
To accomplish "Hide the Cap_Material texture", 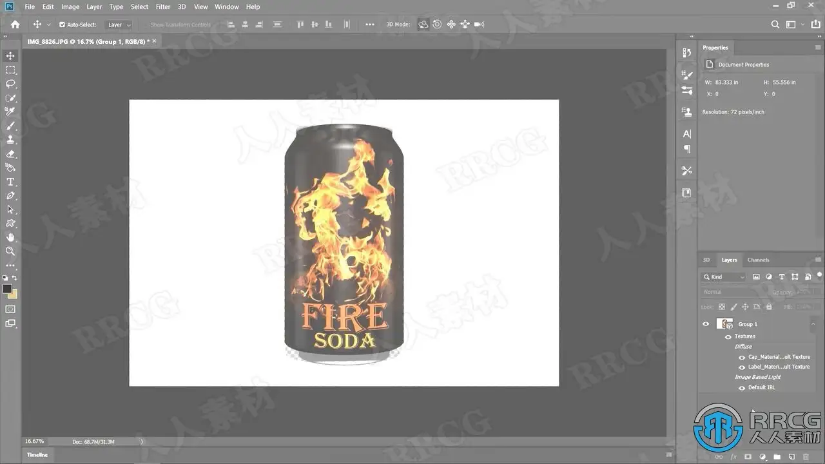I will pyautogui.click(x=742, y=357).
